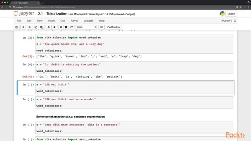Viewport: 251px width, 141px height.
Task: Click the In [4]: prompt label
Action: tap(28, 64)
